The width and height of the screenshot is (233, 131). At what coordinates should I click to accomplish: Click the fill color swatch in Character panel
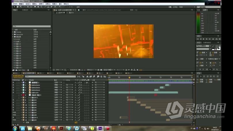[217, 47]
